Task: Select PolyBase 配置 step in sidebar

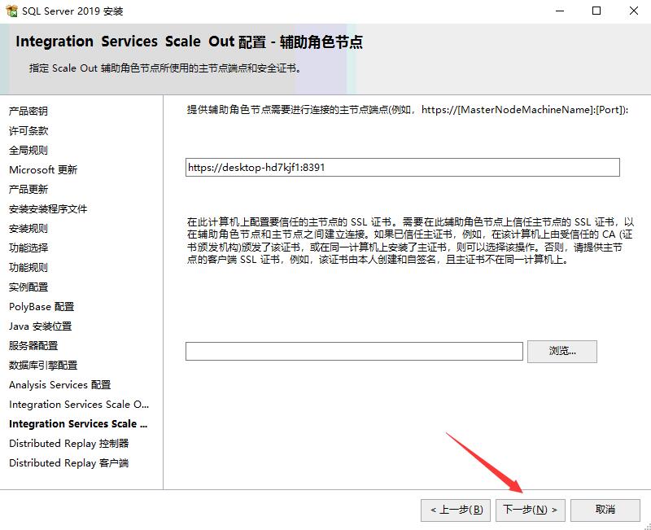Action: coord(42,307)
